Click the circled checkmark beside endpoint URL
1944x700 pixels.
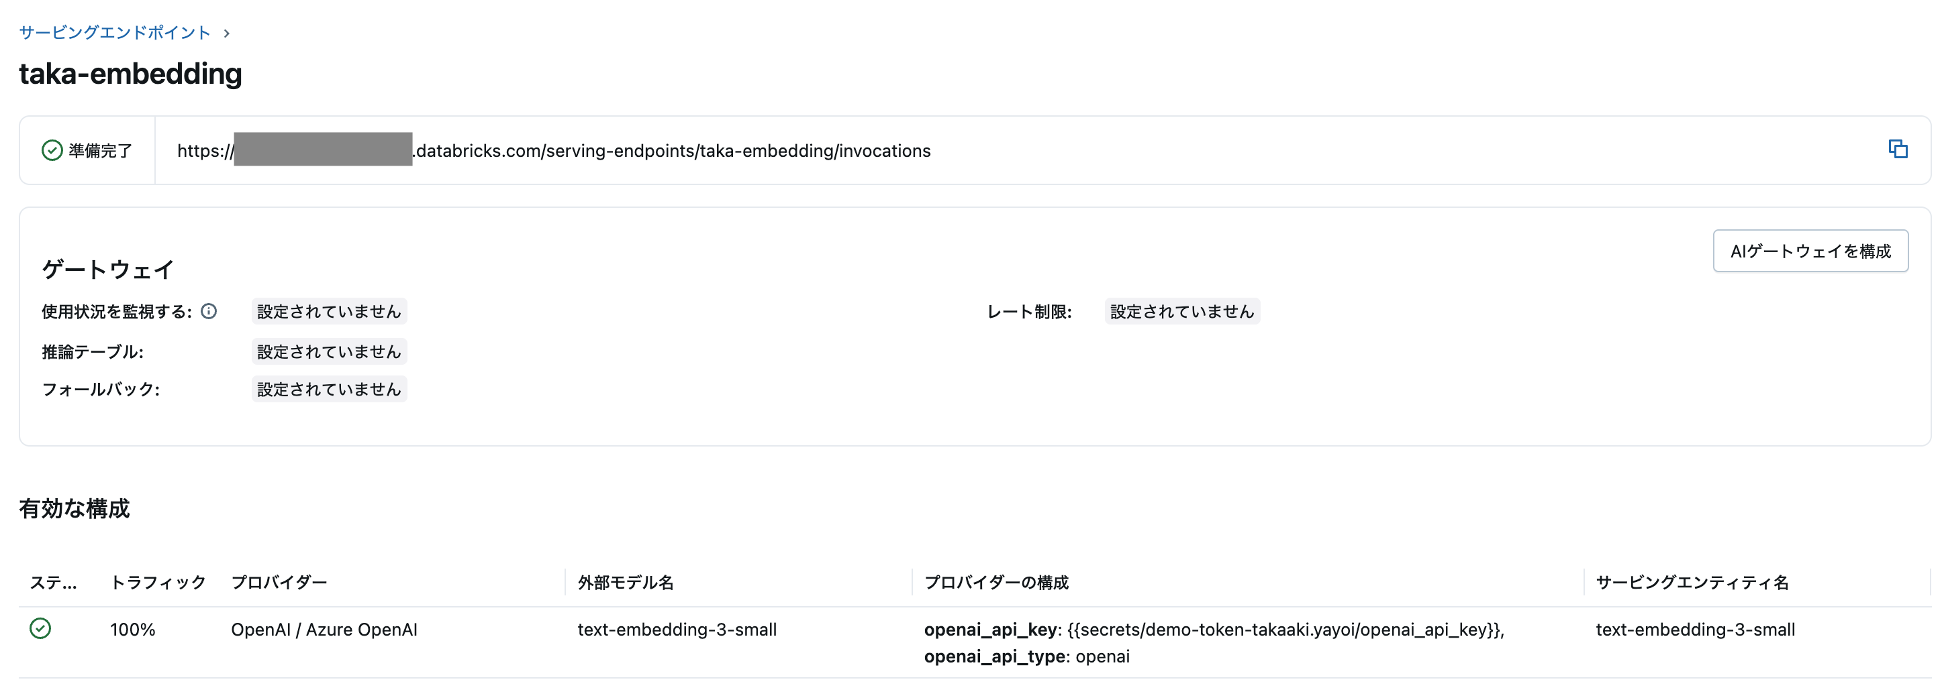51,150
